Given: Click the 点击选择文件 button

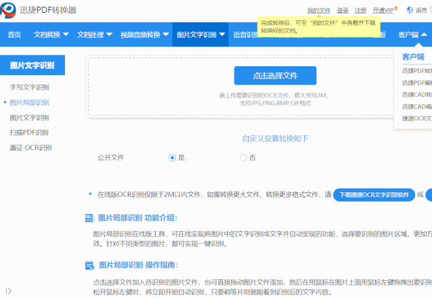Looking at the screenshot, I should tap(275, 76).
